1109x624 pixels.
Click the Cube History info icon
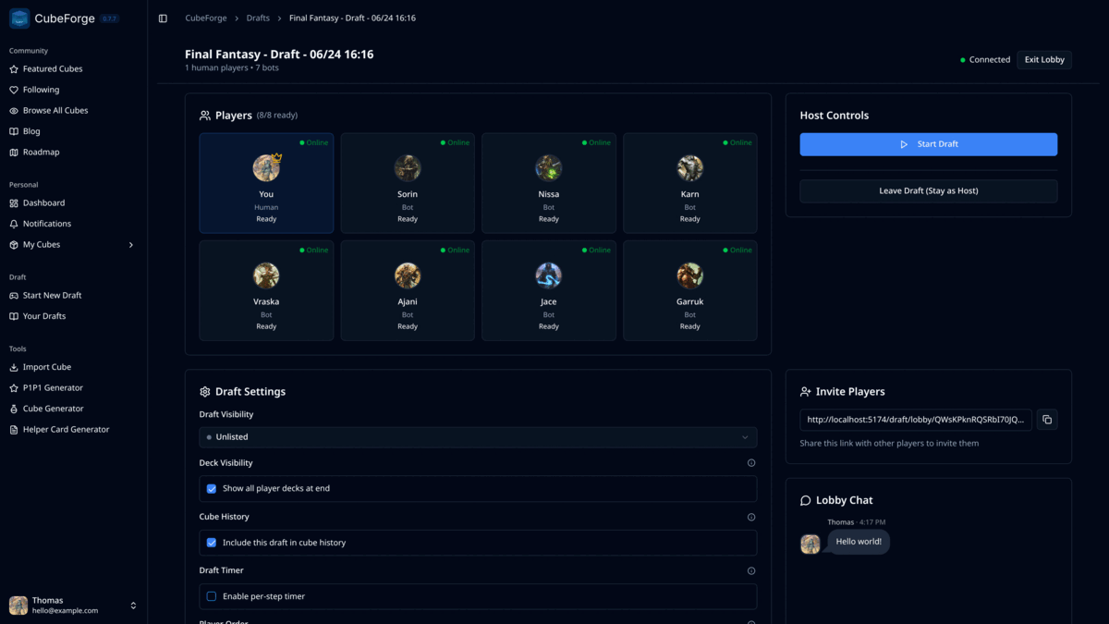751,517
